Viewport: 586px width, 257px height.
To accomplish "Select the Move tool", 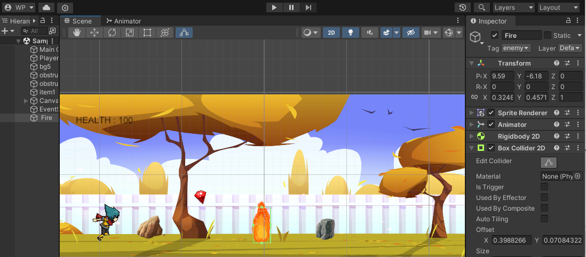I will 94,33.
